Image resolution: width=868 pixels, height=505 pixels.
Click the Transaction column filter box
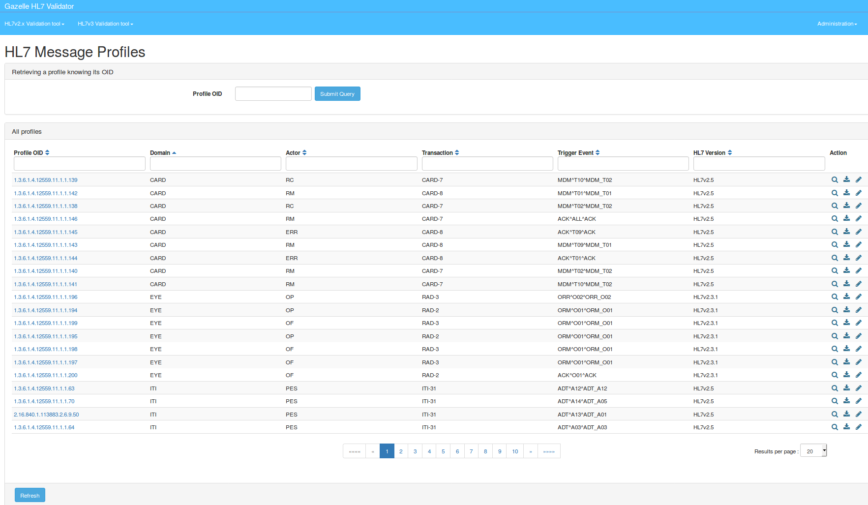point(487,164)
